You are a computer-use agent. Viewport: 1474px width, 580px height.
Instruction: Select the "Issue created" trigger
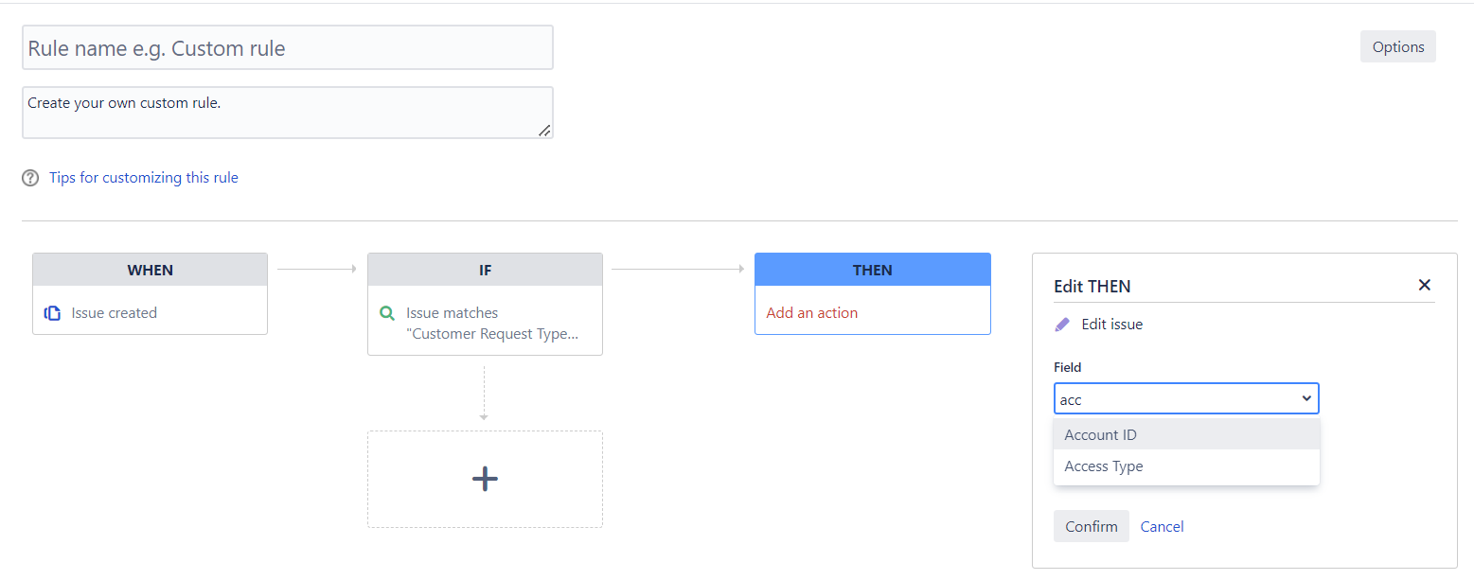(114, 312)
